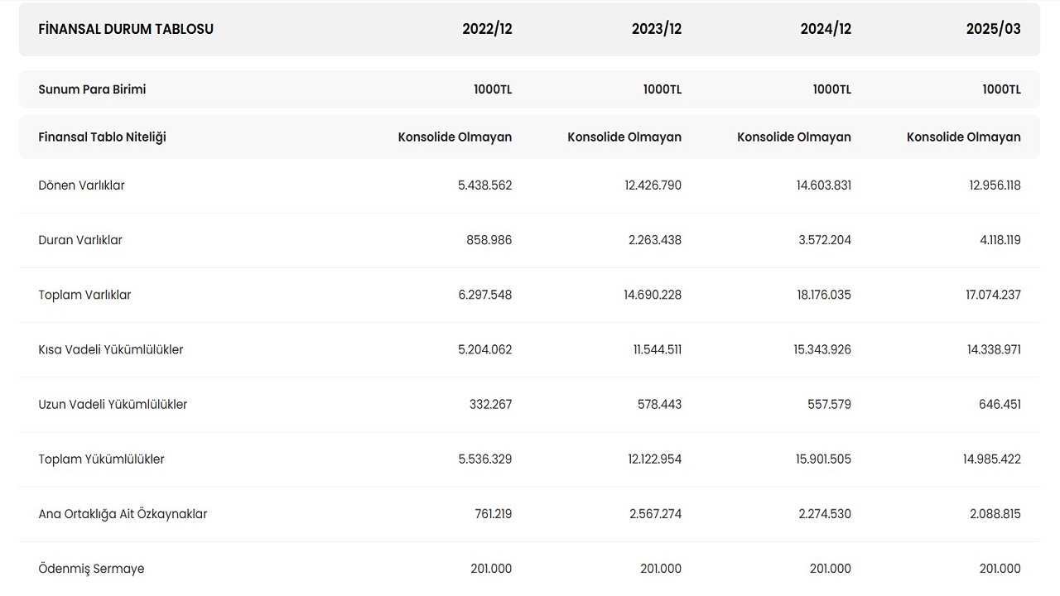The height and width of the screenshot is (596, 1060).
Task: Click the Ödenmiş Sermaye row label
Action: click(x=91, y=569)
